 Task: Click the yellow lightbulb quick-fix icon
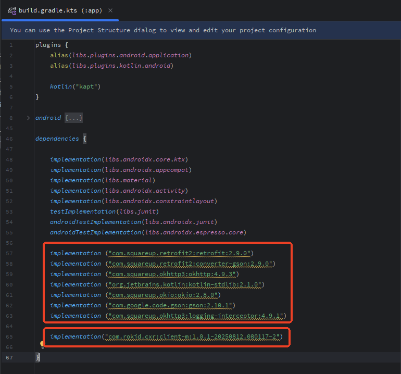43,345
